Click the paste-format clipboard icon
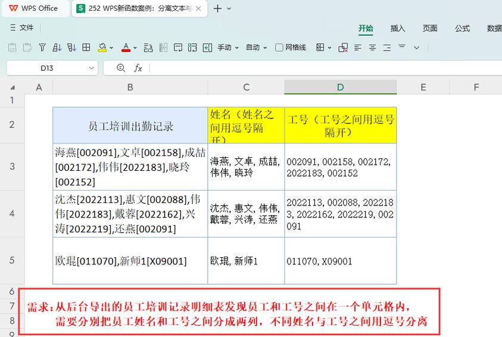 [x=27, y=48]
